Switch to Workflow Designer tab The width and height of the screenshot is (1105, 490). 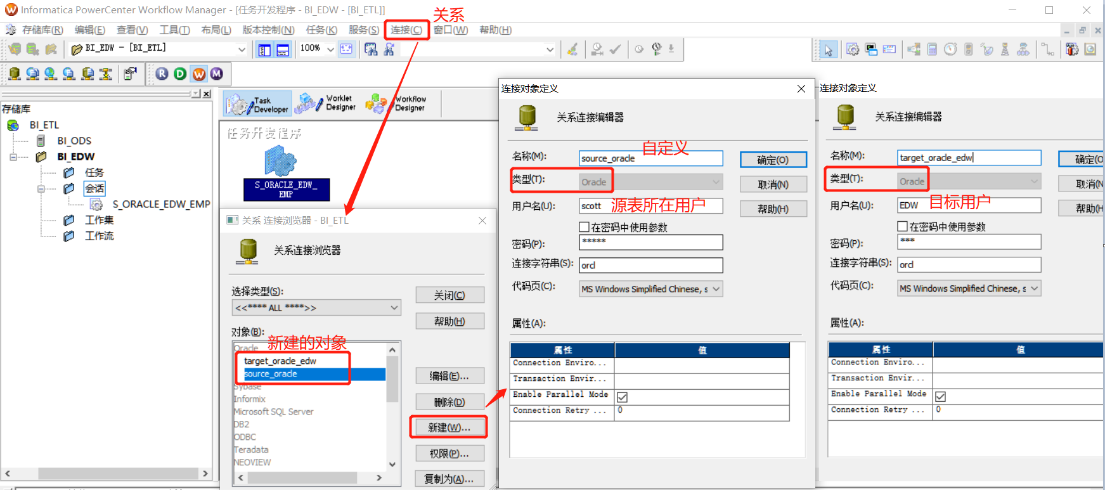coord(396,103)
